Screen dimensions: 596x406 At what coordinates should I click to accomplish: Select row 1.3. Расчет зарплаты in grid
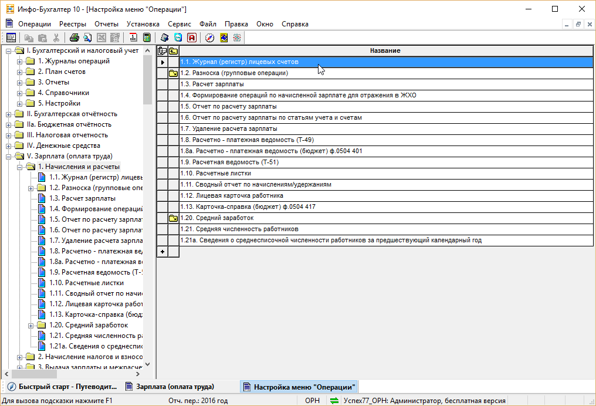click(x=386, y=84)
